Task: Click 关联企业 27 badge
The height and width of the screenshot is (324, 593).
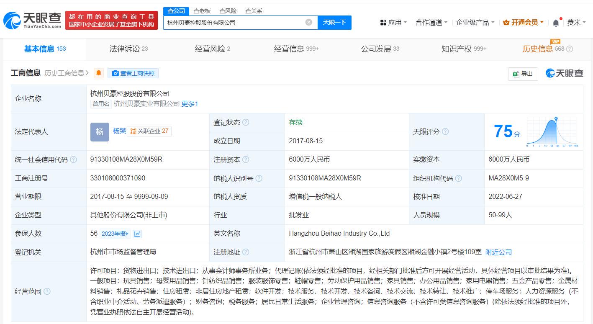Action: [x=149, y=131]
